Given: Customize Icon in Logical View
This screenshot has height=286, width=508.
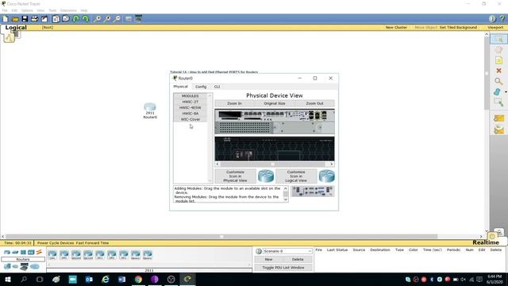Looking at the screenshot, I should [296, 176].
